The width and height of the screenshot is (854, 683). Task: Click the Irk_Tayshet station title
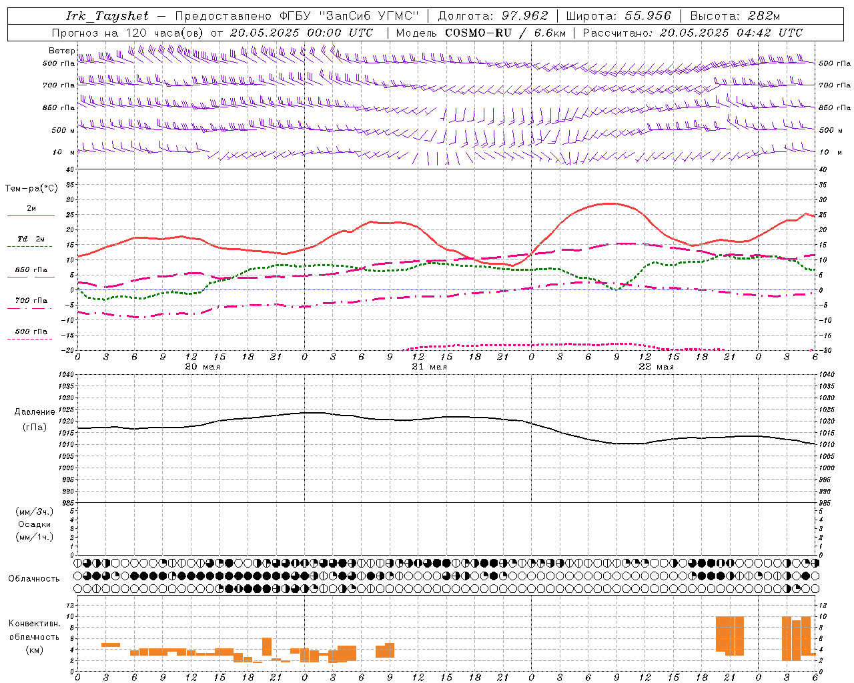(107, 16)
